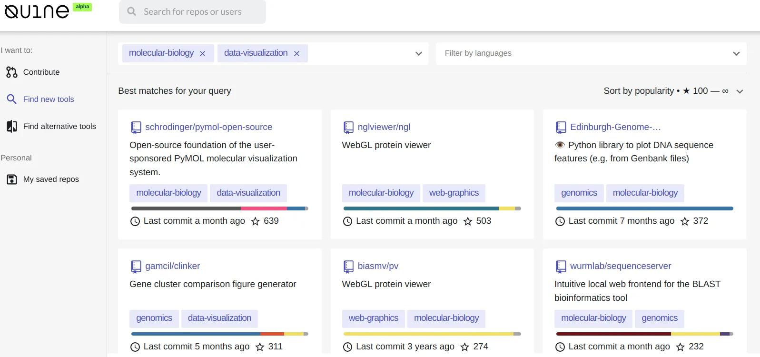Click repo icon beside biasmv/pv
This screenshot has height=357, width=760.
pyautogui.click(x=348, y=266)
